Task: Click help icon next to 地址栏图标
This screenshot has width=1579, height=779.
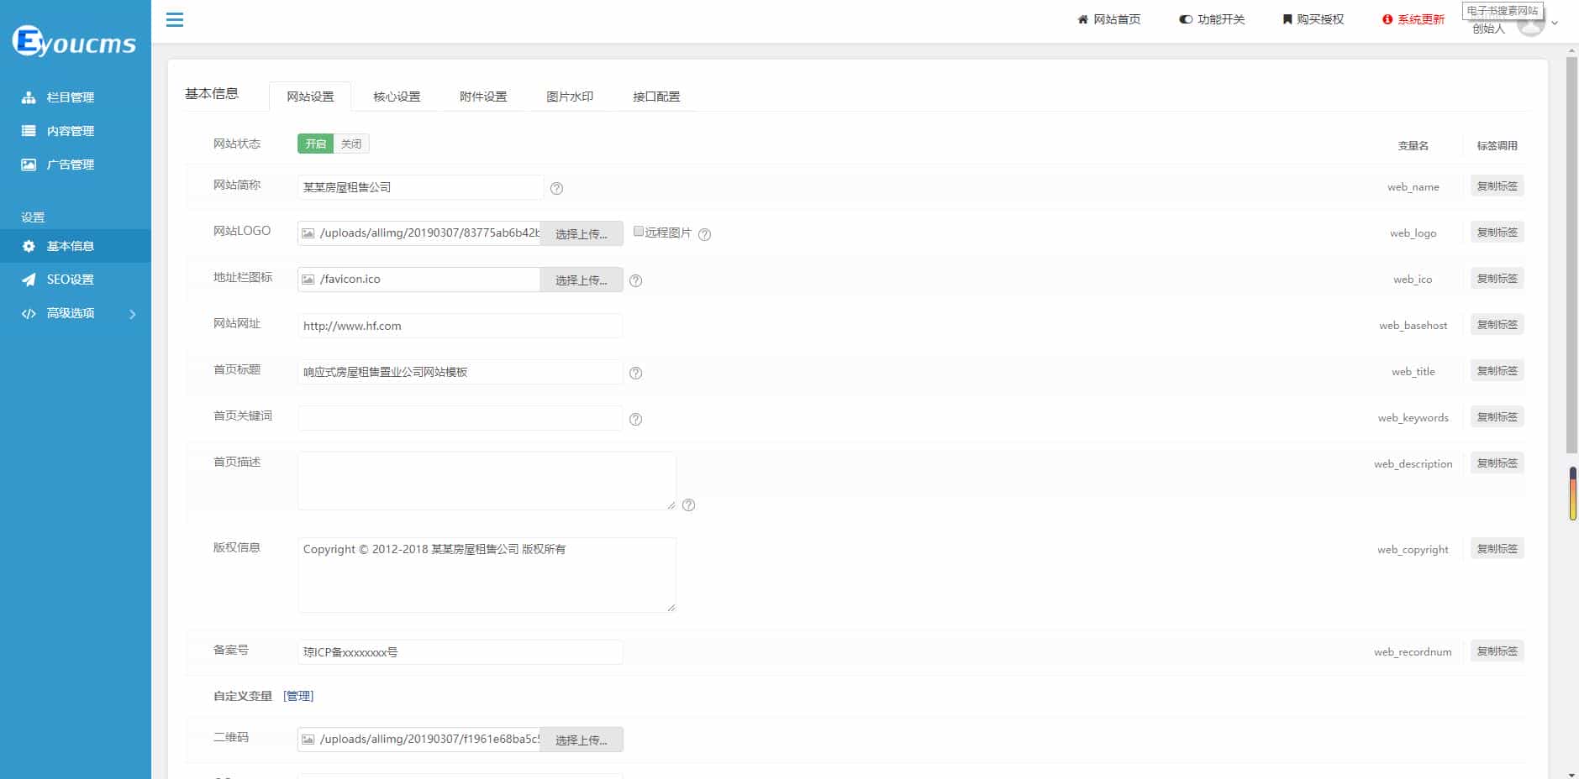Action: click(635, 280)
